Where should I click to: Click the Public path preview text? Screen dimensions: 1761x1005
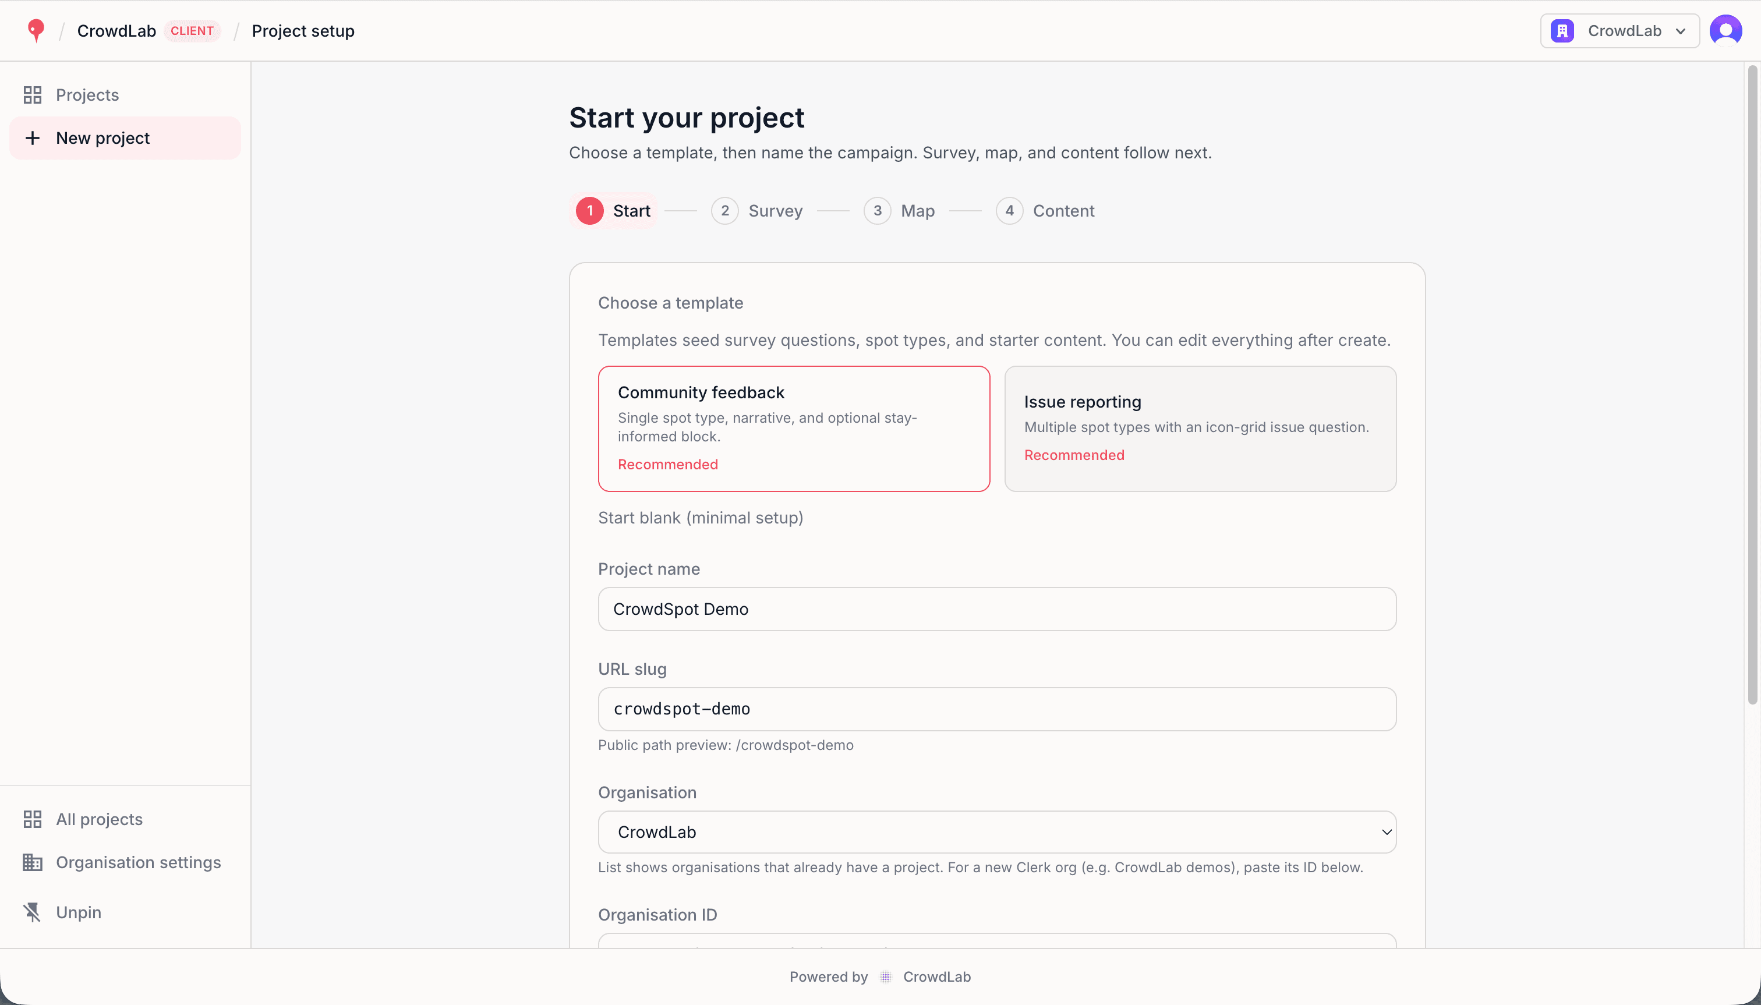pos(726,745)
